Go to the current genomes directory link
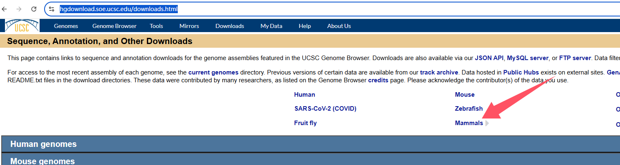 click(213, 72)
